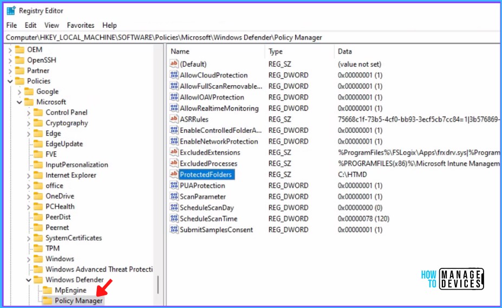Expand the Google key
The image size is (502, 308).
click(19, 92)
